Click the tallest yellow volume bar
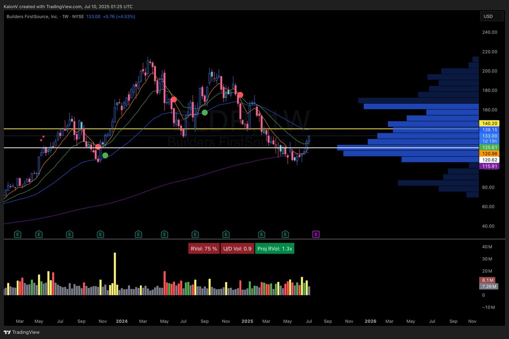Viewport: 509px width, 339px height. point(115,274)
